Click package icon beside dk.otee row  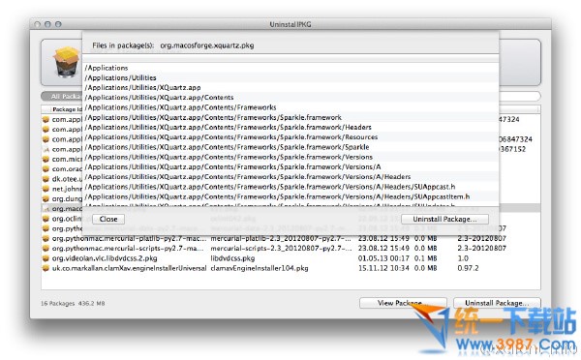click(46, 179)
